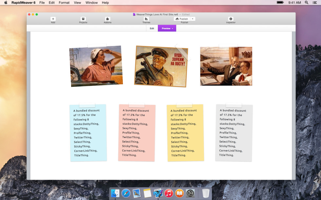Switch to the Edit tab
The height and width of the screenshot is (200, 321).
pos(152,28)
